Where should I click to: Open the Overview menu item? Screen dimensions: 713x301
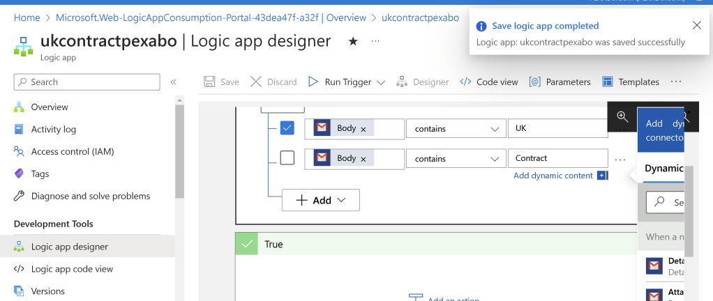(x=50, y=107)
